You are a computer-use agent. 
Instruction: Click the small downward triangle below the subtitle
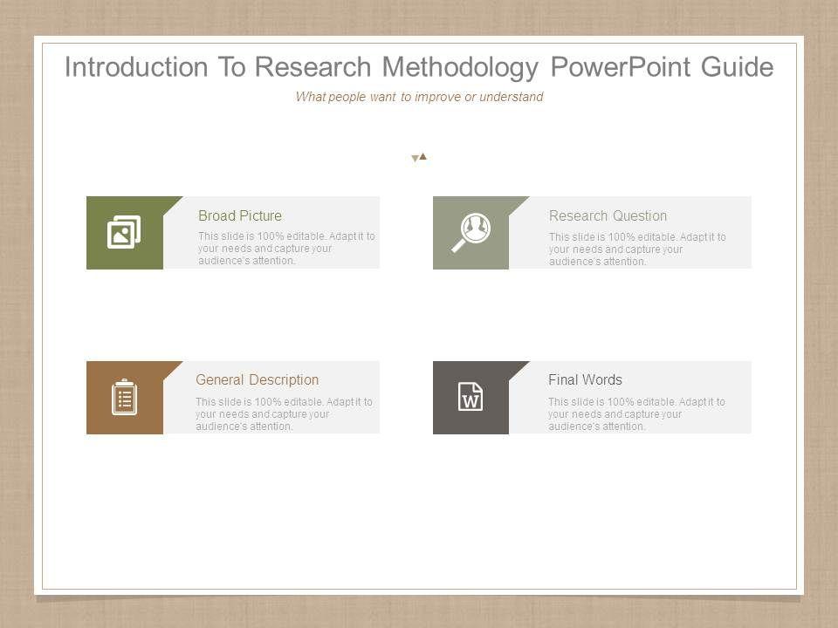415,159
